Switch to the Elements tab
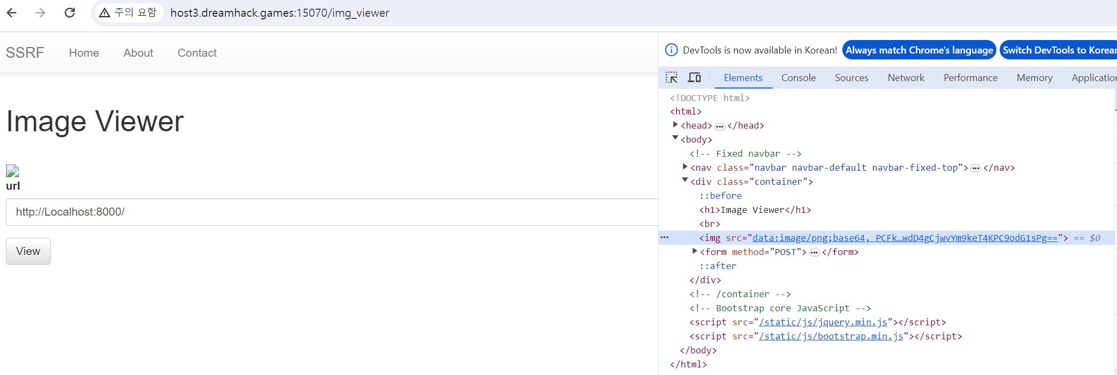The height and width of the screenshot is (375, 1117). (743, 78)
